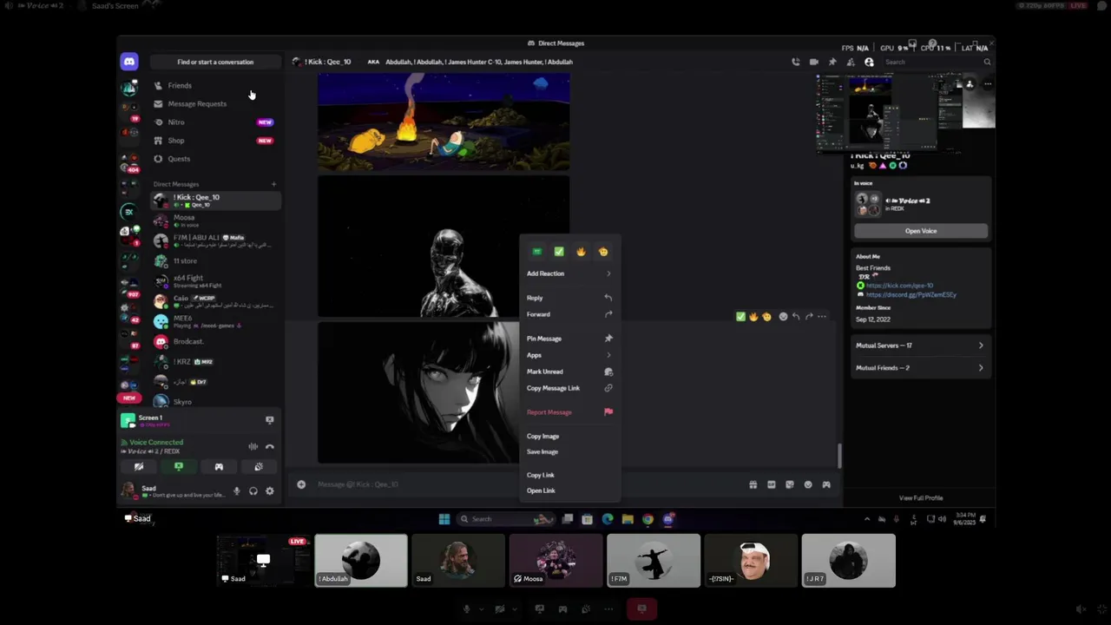Viewport: 1111px width, 625px height.
Task: Open the 11 store conversation
Action: [x=215, y=260]
